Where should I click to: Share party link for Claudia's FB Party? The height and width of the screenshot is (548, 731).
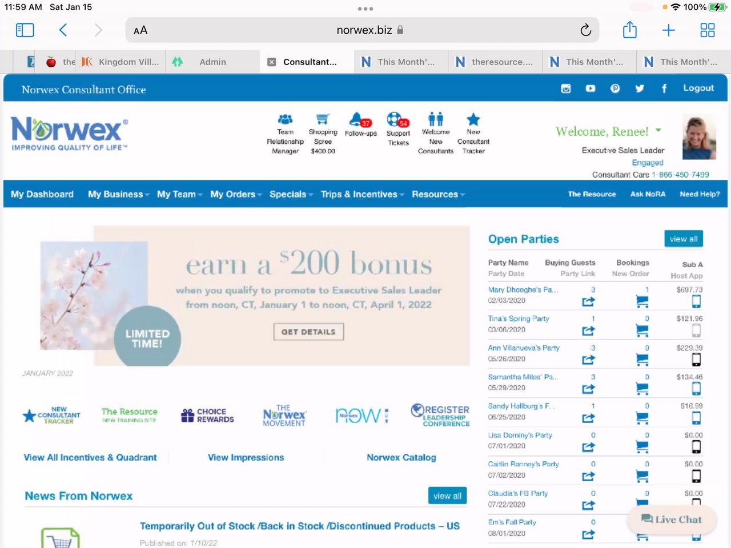point(588,505)
